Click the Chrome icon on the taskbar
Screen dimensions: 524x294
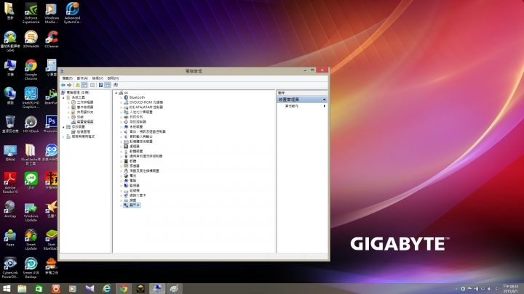124,289
